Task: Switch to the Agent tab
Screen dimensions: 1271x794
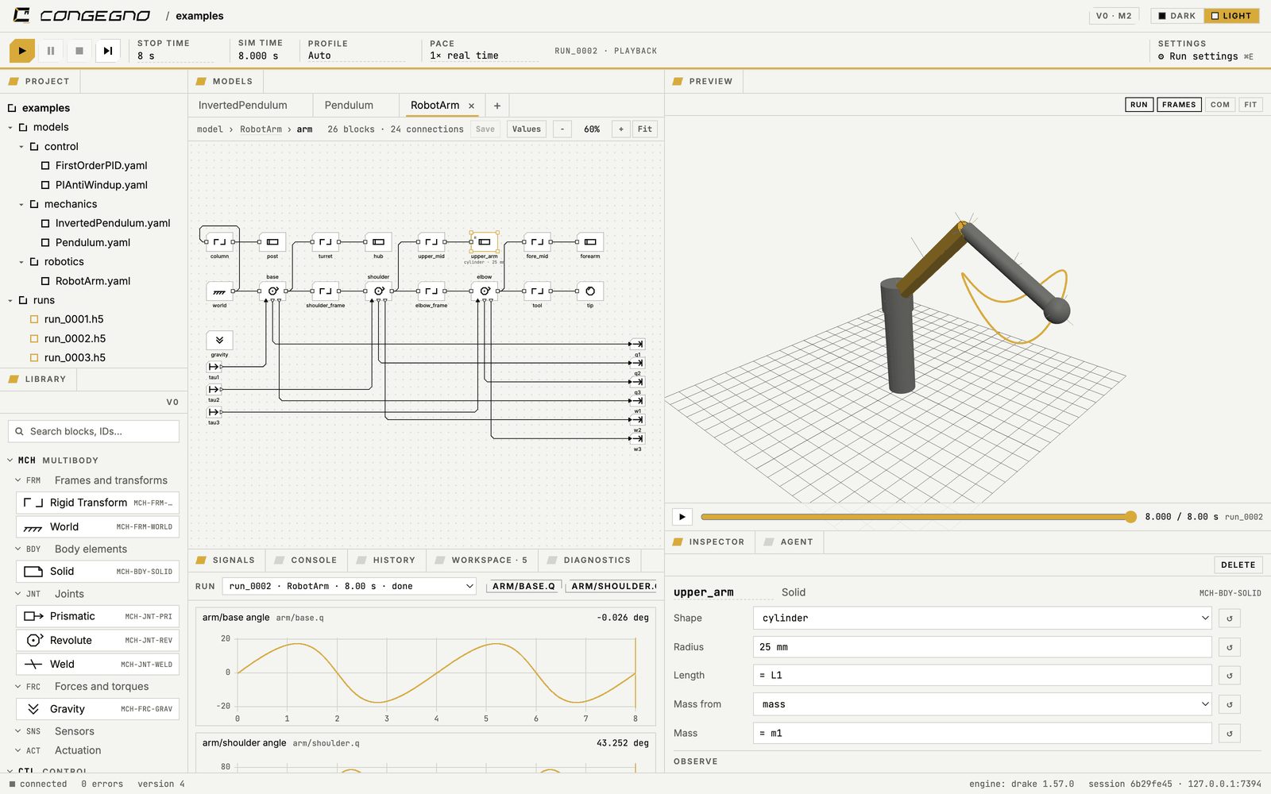Action: [789, 542]
